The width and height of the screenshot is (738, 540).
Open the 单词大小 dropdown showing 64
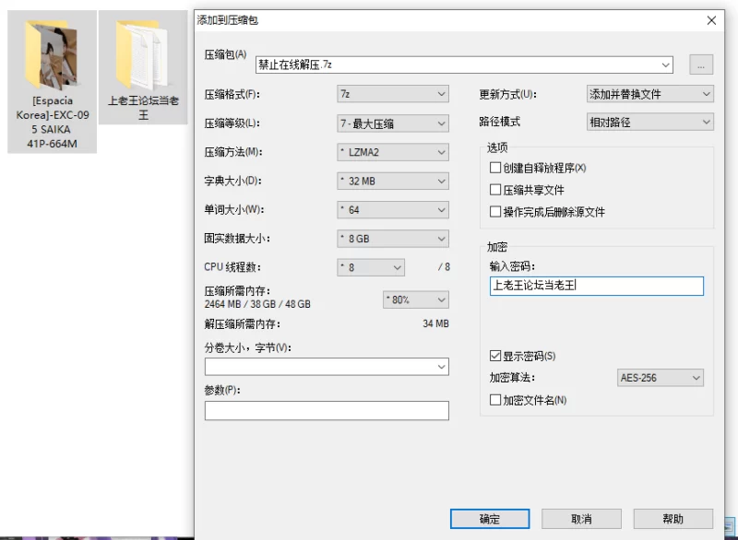coord(393,209)
